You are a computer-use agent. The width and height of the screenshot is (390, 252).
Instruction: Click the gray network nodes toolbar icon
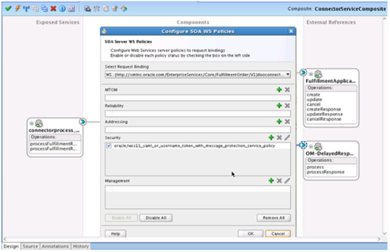click(97, 9)
